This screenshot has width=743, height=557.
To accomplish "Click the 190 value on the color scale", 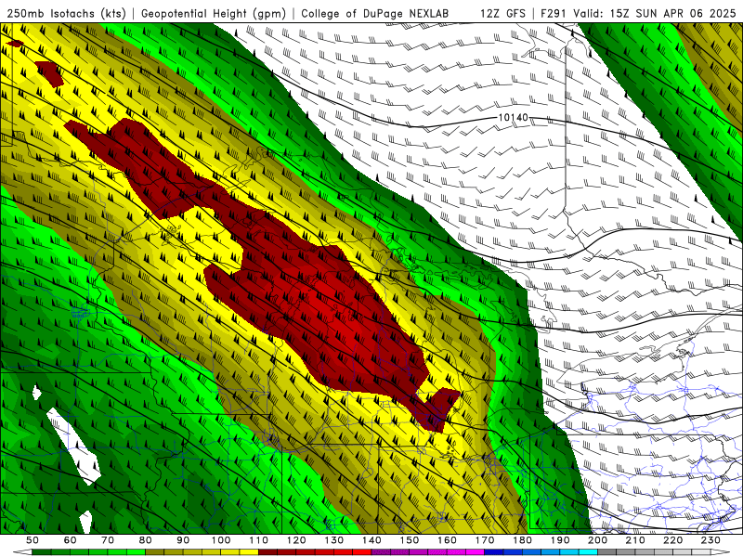I will pos(561,540).
